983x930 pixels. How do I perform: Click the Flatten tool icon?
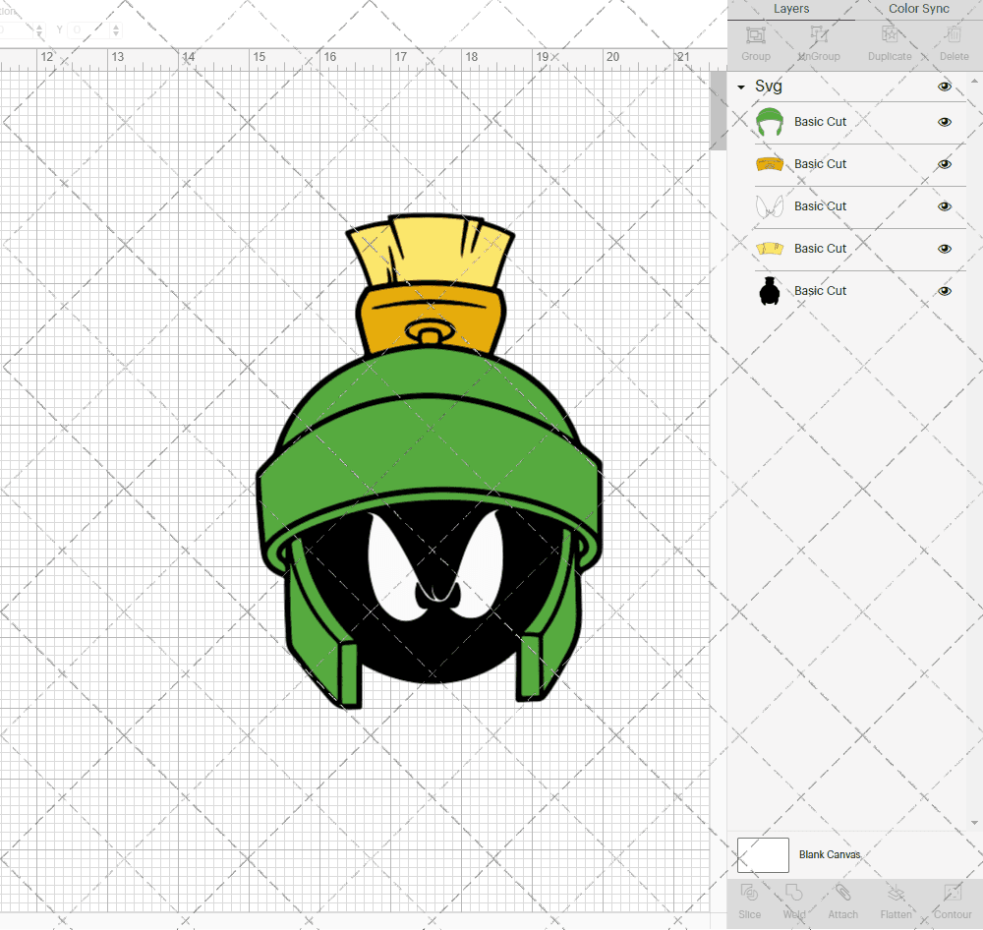pos(896,893)
